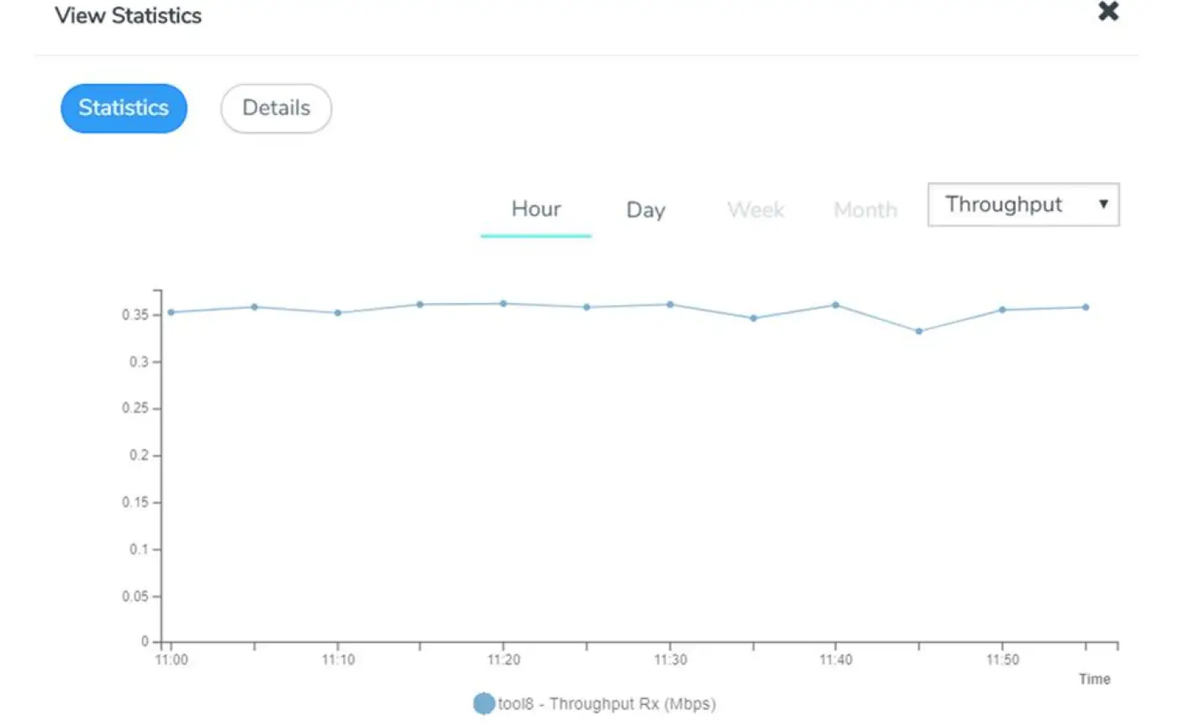Viewport: 1197px width, 726px height.
Task: Select the Week time range
Action: pos(755,210)
